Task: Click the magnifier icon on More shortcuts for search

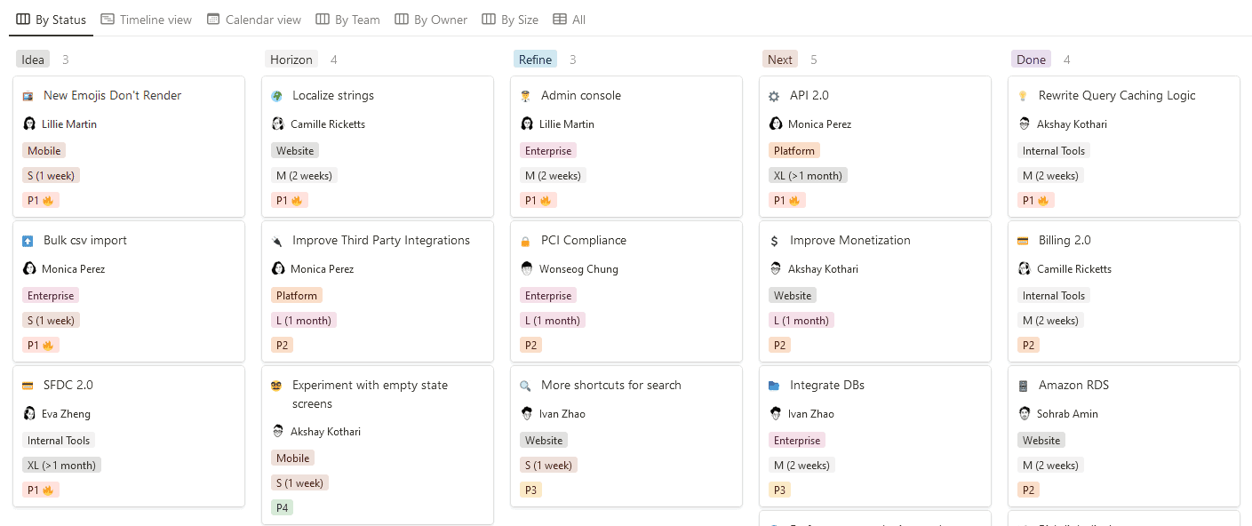Action: (x=526, y=385)
